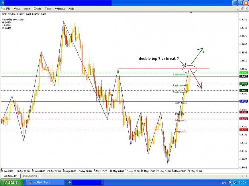The width and height of the screenshot is (249, 186).
Task: Click the trading terminal taskbar button
Action: coord(84,182)
